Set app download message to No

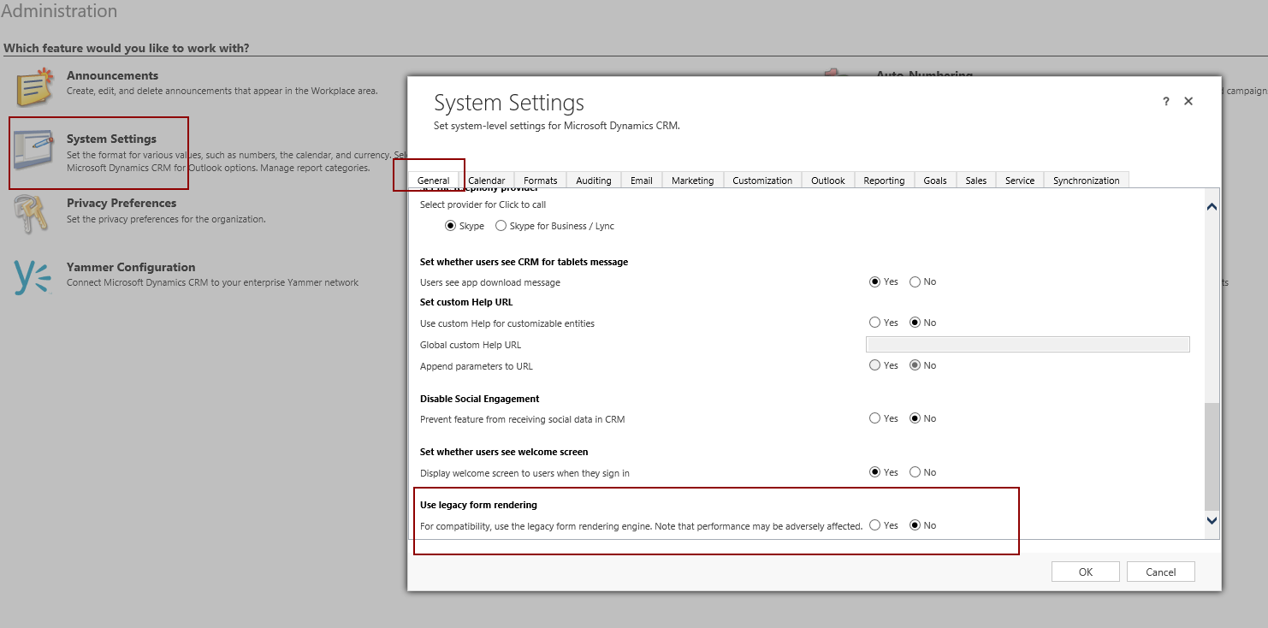pos(915,281)
